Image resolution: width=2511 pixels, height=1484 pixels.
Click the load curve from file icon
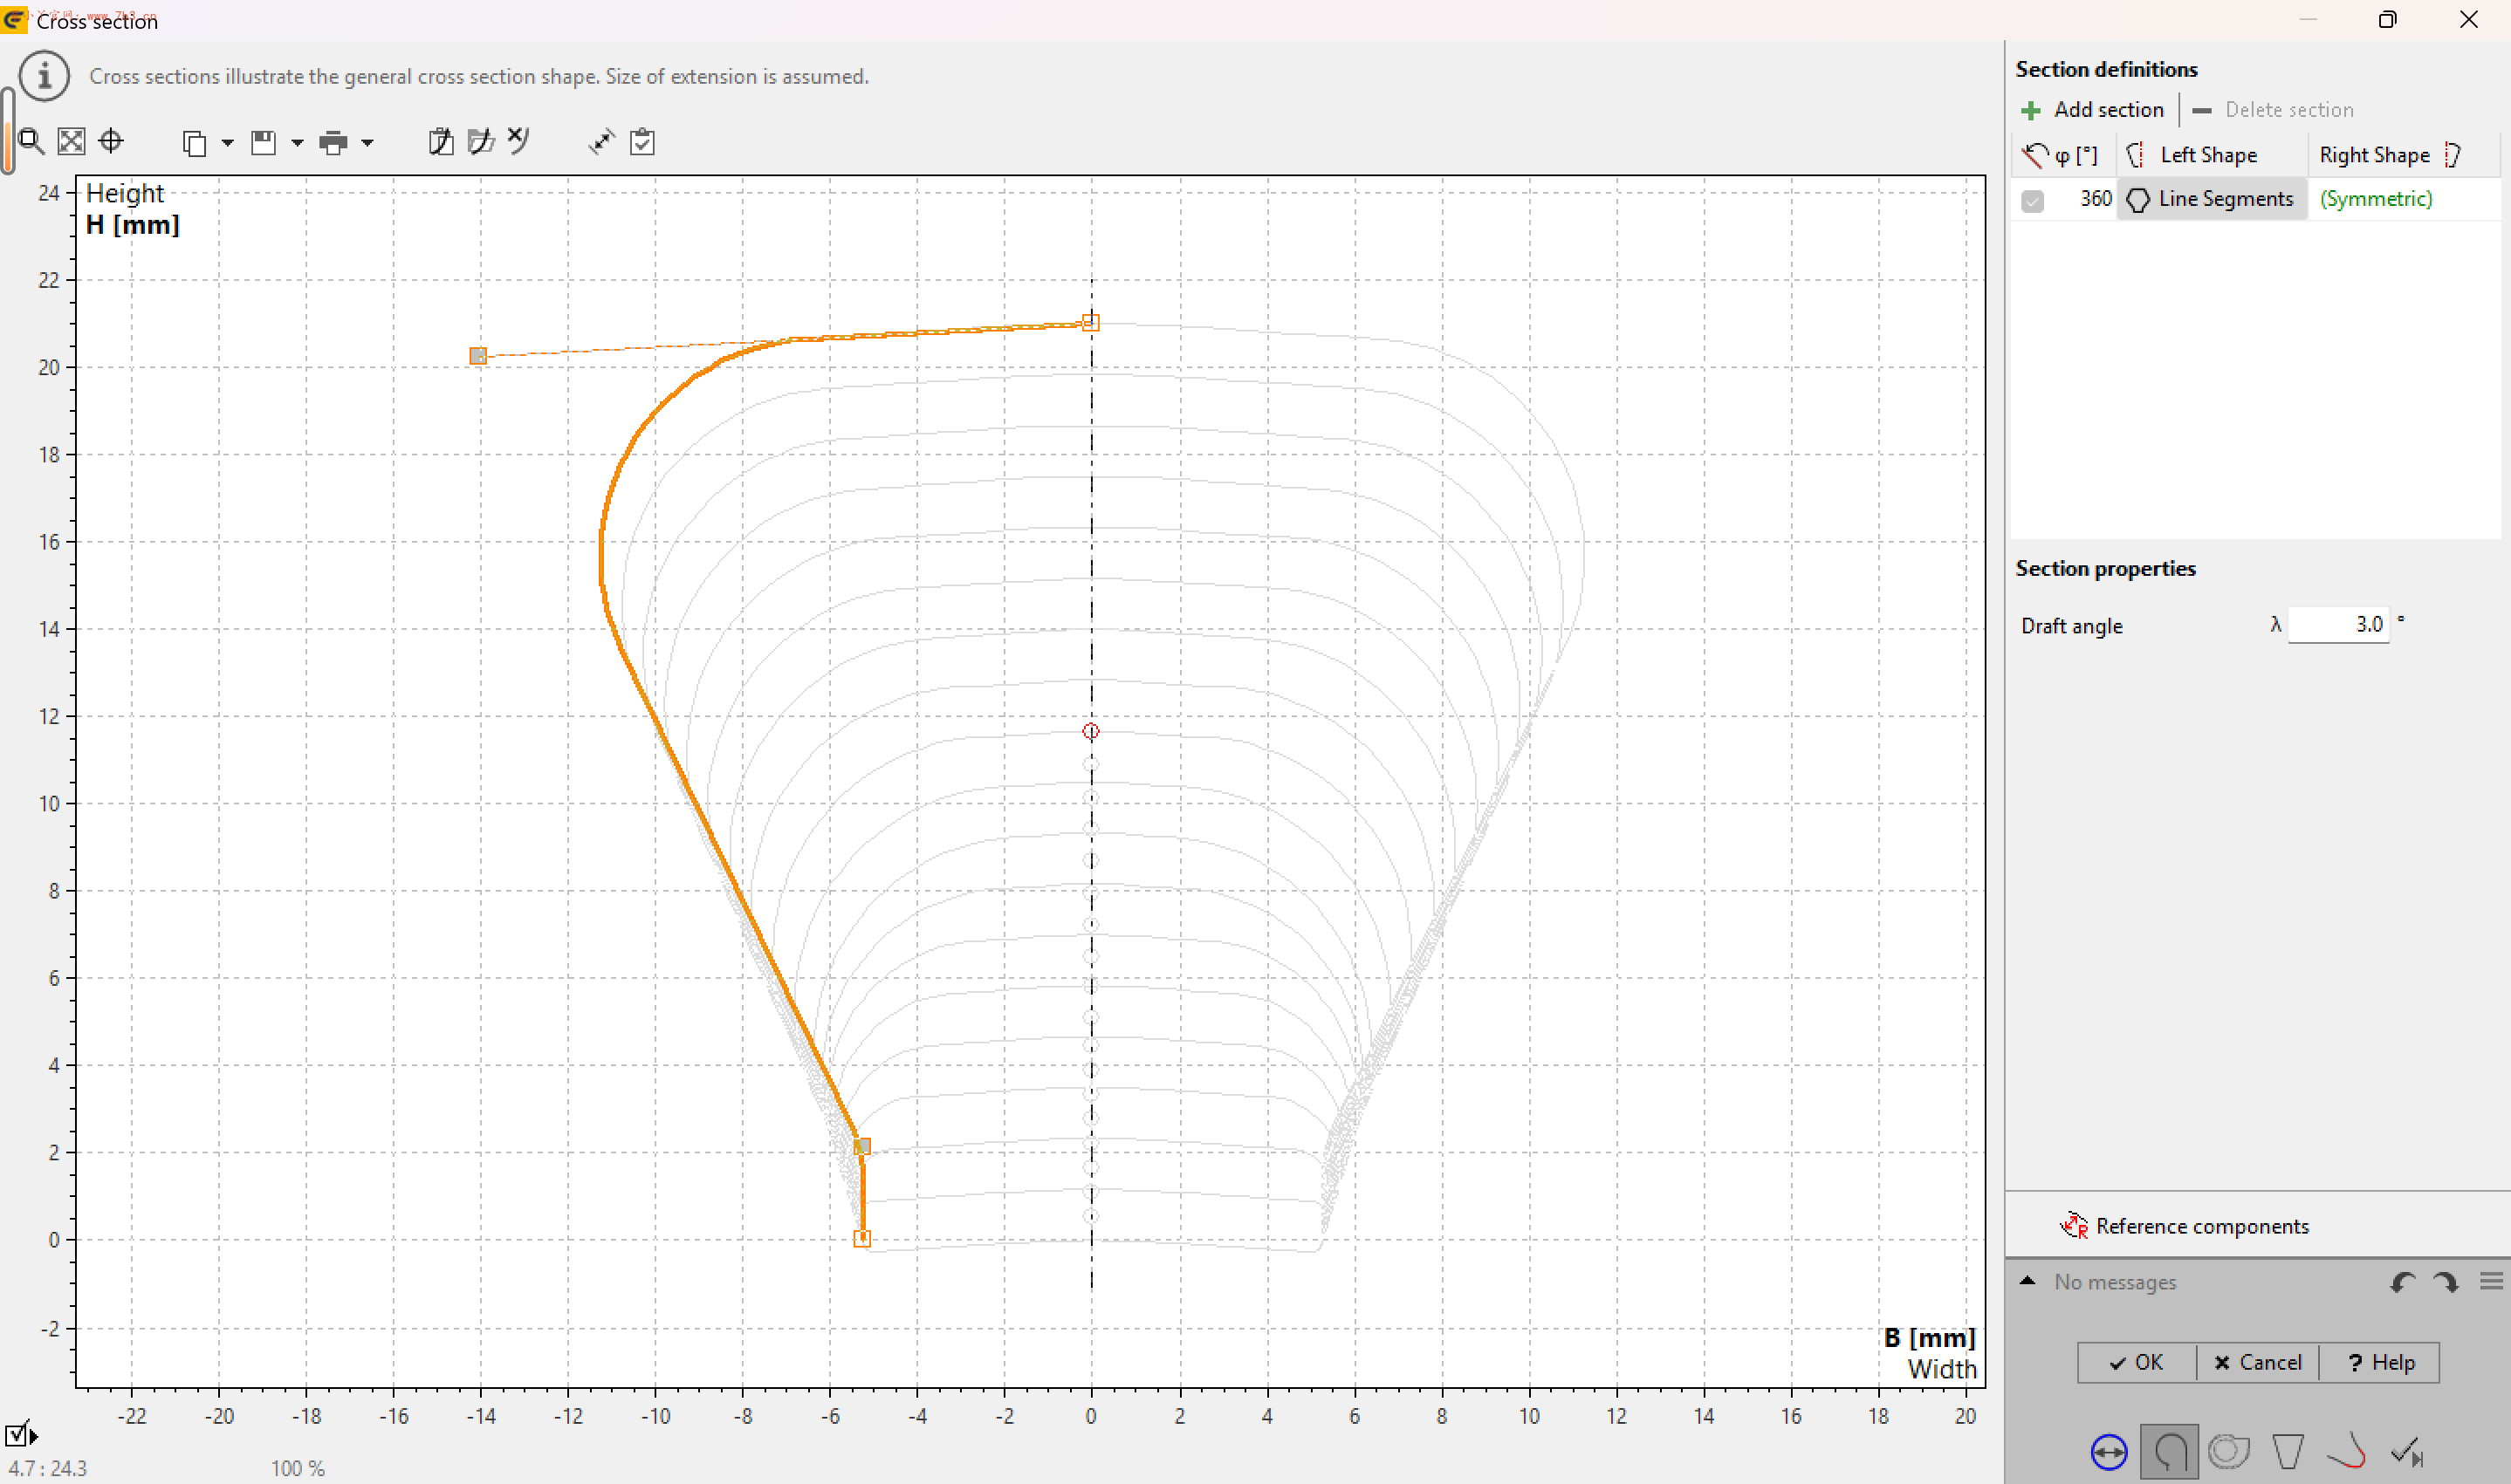[x=481, y=142]
